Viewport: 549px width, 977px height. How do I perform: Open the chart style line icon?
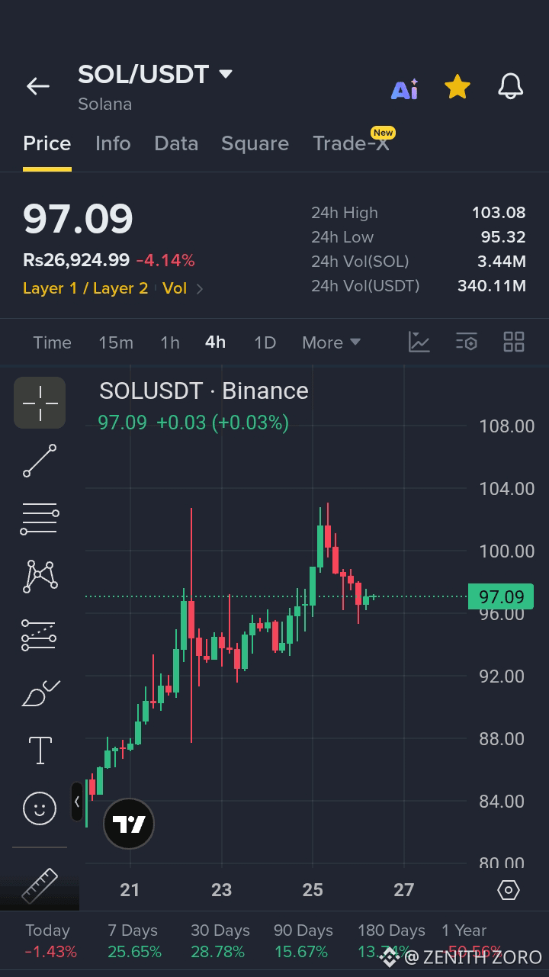click(419, 342)
